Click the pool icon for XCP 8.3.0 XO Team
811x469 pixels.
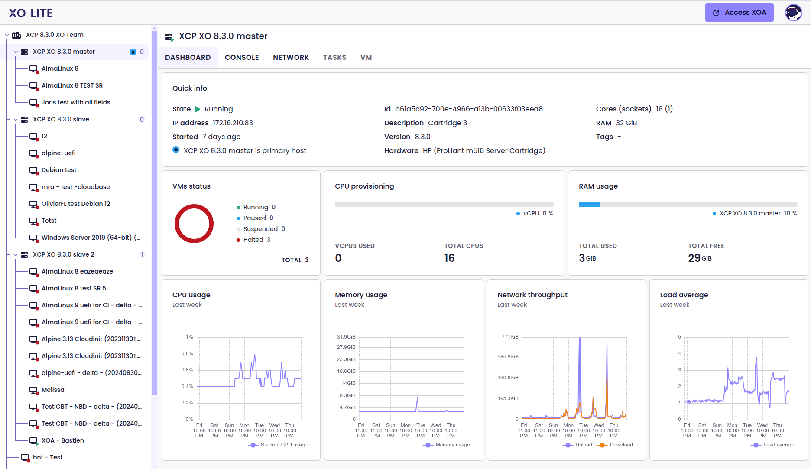[16, 35]
